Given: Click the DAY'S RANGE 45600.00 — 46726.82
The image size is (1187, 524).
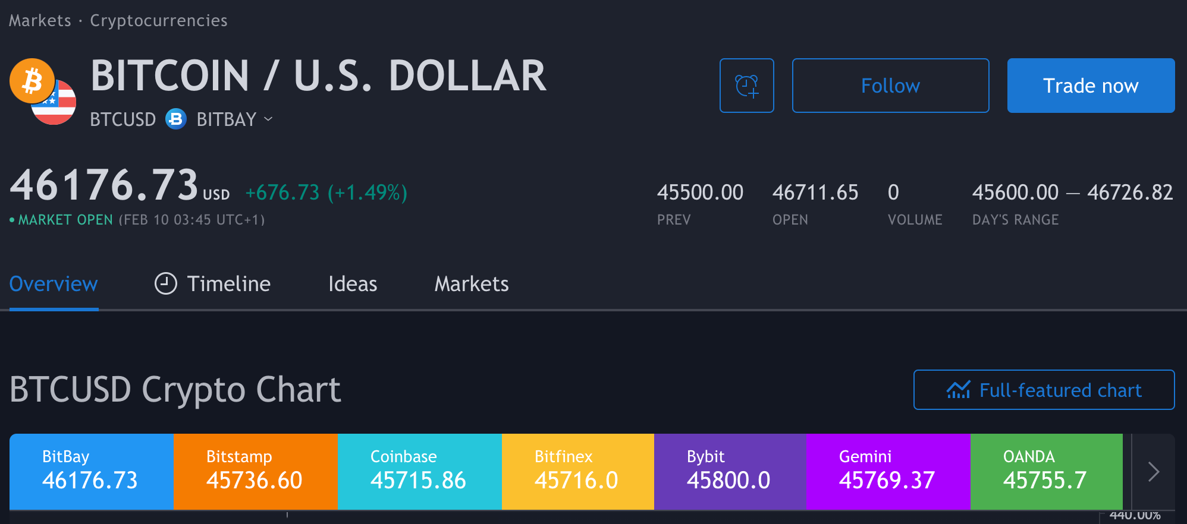Looking at the screenshot, I should [1072, 192].
